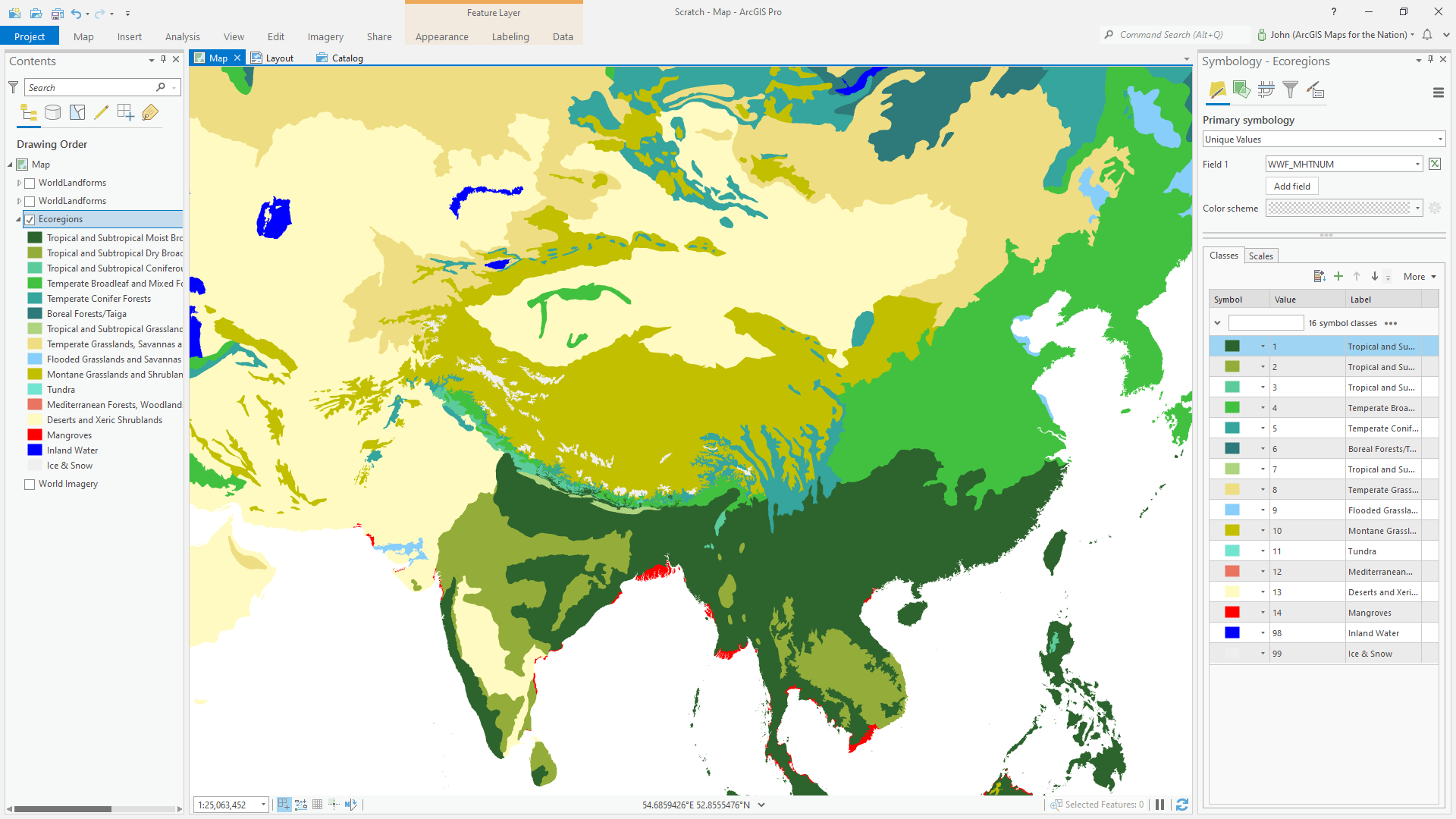Enable the World Imagery layer checkbox
1456x819 pixels.
click(x=30, y=485)
